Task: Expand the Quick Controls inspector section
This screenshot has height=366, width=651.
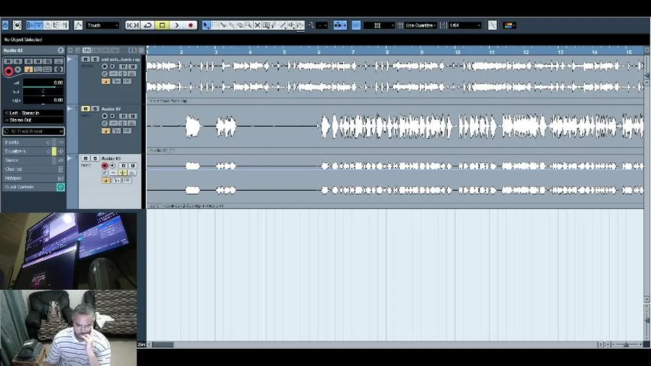Action: 34,187
